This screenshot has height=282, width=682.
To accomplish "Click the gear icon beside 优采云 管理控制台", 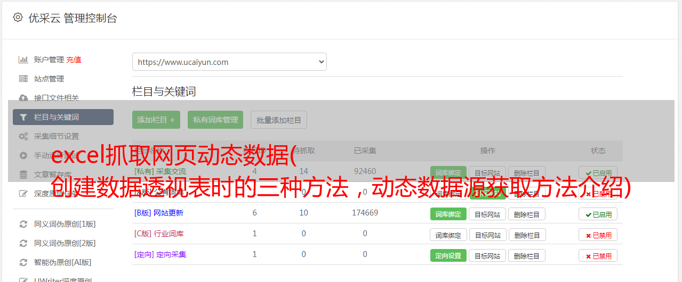I will tap(18, 18).
